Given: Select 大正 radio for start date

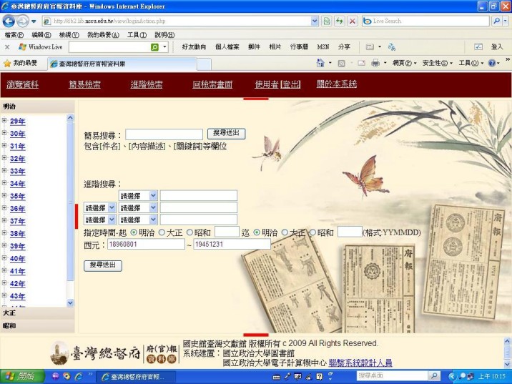Looking at the screenshot, I should pyautogui.click(x=162, y=232).
